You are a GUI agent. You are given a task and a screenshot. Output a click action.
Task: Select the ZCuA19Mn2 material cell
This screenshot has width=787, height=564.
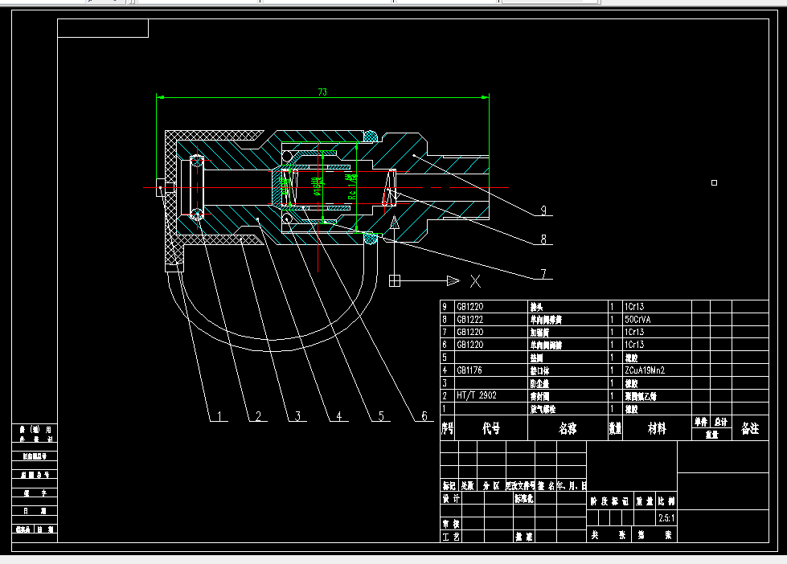[645, 370]
